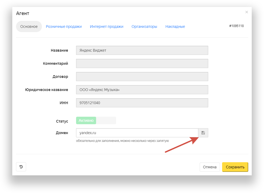Viewport: 264px width, 193px height.
Task: Click the Договор label
Action: pyautogui.click(x=60, y=77)
